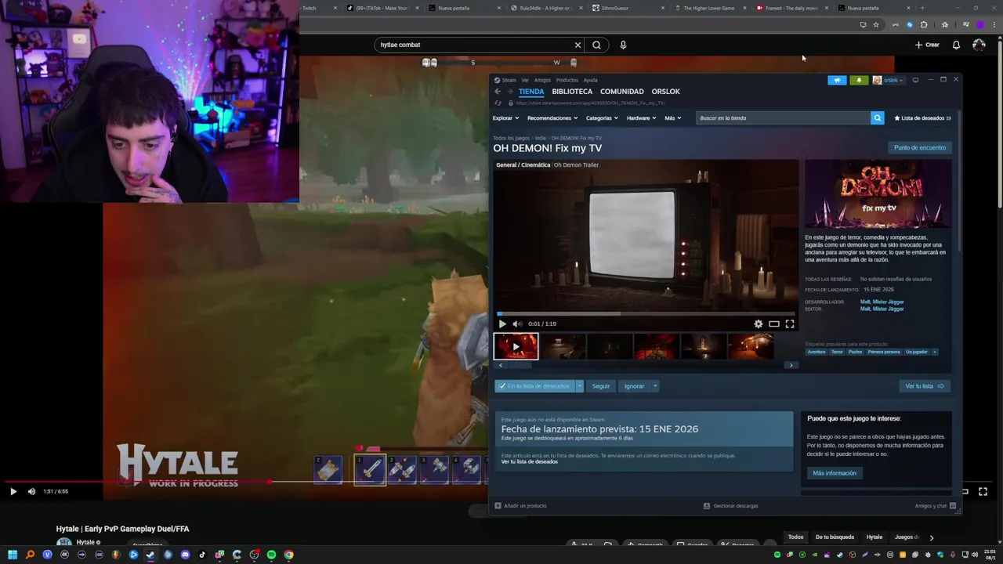Screen dimensions: 1003x564
Task: Expand Recomendaciones store menu
Action: tap(552, 118)
